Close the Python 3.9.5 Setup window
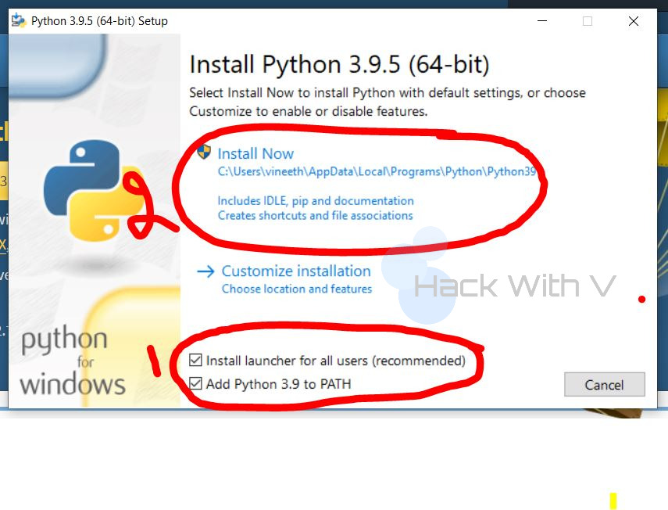The image size is (668, 510). coord(634,21)
